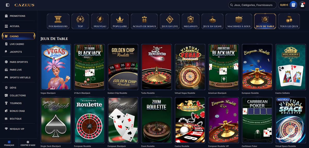Open the Centre d'Aide button

pos(28,143)
